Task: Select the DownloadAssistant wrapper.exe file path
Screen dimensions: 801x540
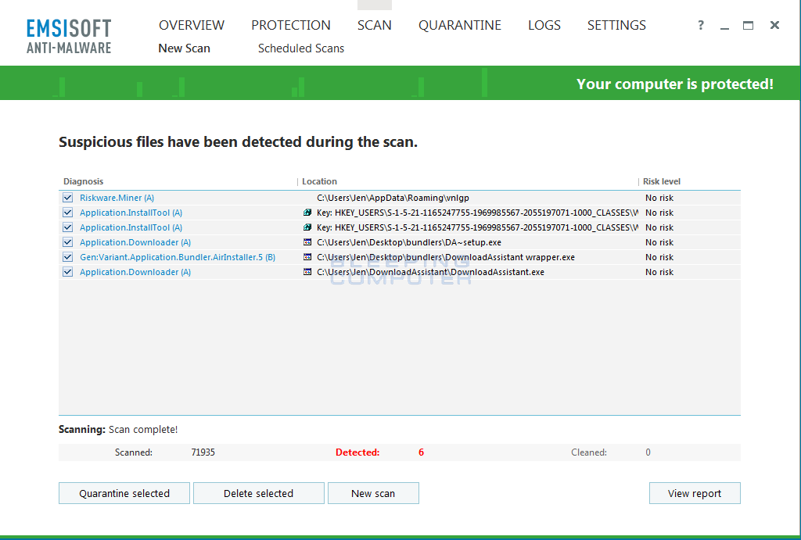Action: [x=446, y=257]
